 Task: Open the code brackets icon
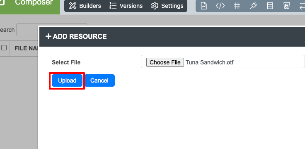coord(220,6)
